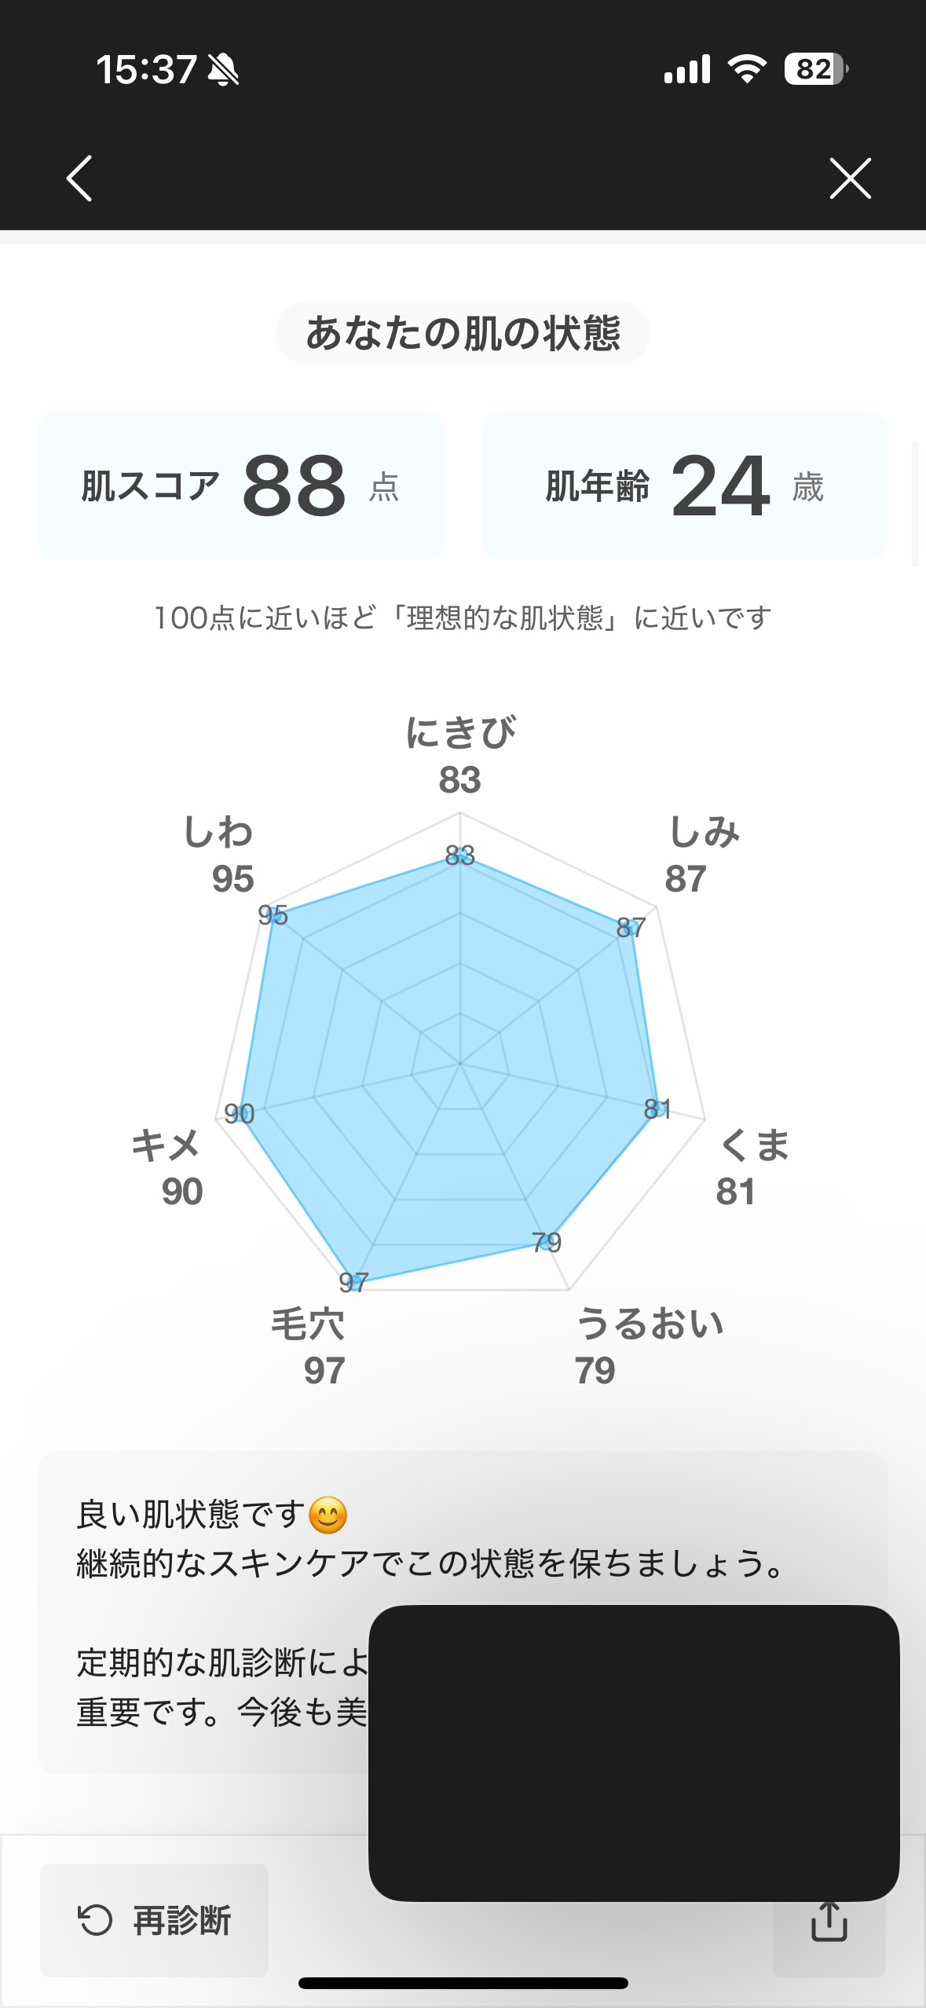
Task: Tap the 100点に近いほど description text
Action: (x=463, y=617)
